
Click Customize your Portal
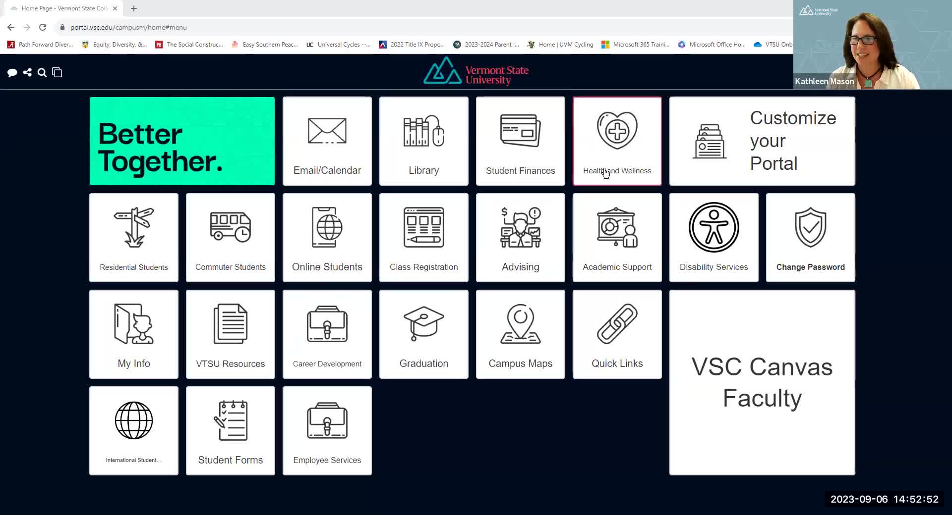[762, 141]
